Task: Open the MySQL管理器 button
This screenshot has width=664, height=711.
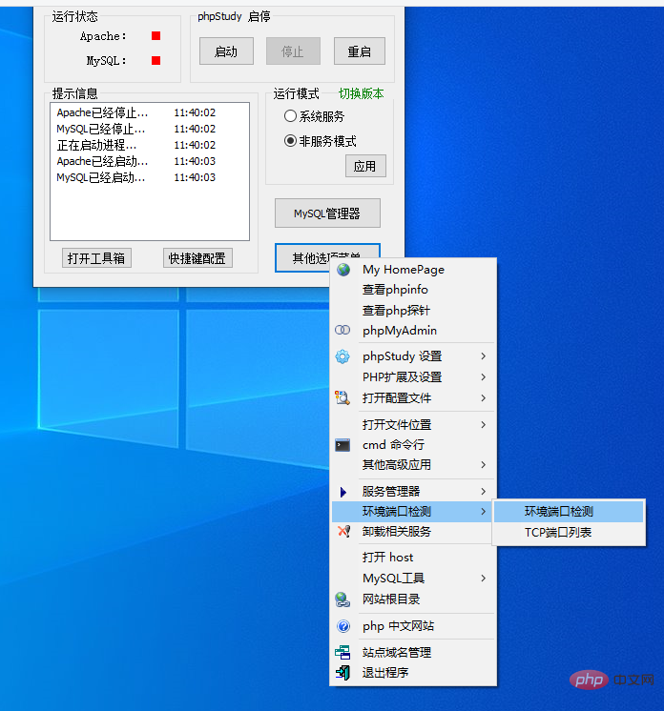Action: pyautogui.click(x=327, y=213)
